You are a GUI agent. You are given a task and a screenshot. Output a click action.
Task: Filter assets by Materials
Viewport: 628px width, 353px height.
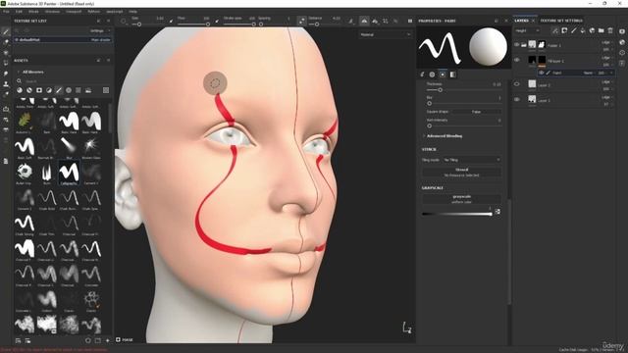[20, 90]
